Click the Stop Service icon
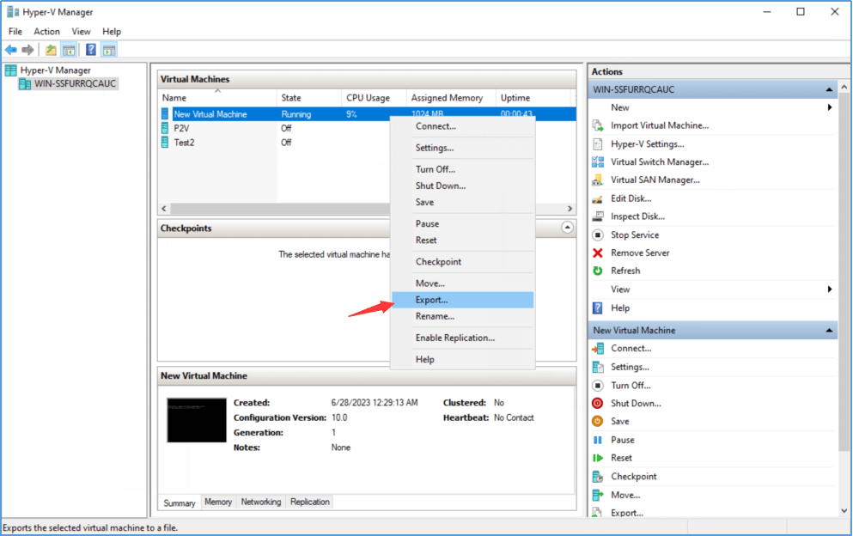This screenshot has height=536, width=853. coord(598,234)
